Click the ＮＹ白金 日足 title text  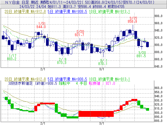(x=17, y=2)
